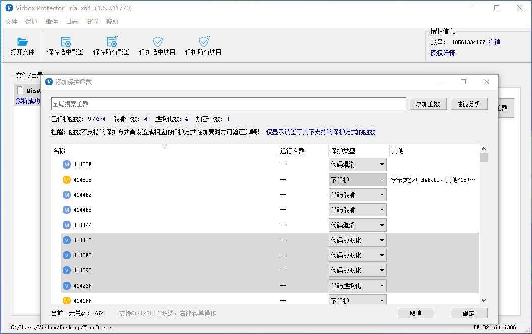Viewport: 532px width, 334px height.
Task: Sort by the 保护类型 column header
Action: (x=359, y=151)
